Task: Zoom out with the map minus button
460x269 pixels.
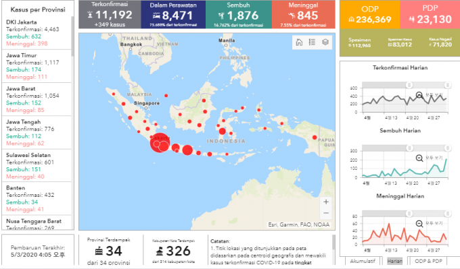Action: (326, 213)
